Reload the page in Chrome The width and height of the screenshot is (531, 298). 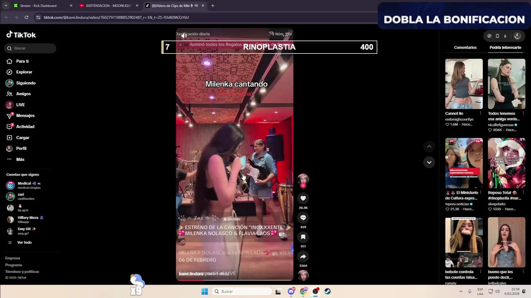pyautogui.click(x=26, y=17)
